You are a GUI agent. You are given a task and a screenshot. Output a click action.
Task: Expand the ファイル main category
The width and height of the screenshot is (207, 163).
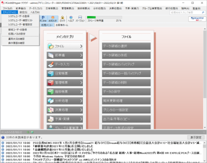65,46
